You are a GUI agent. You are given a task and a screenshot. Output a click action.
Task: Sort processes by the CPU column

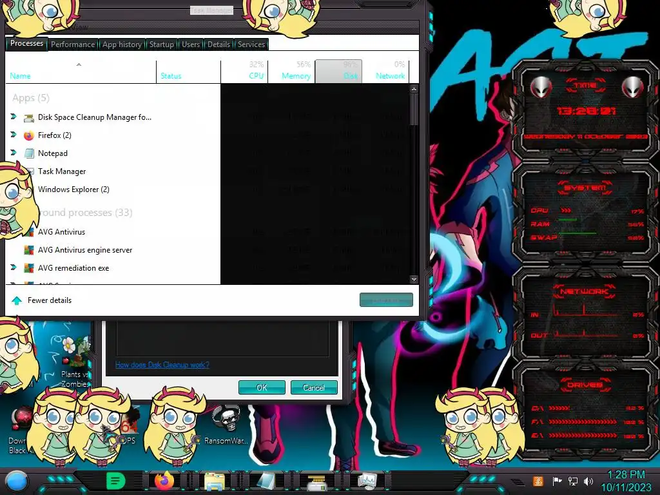pos(244,72)
